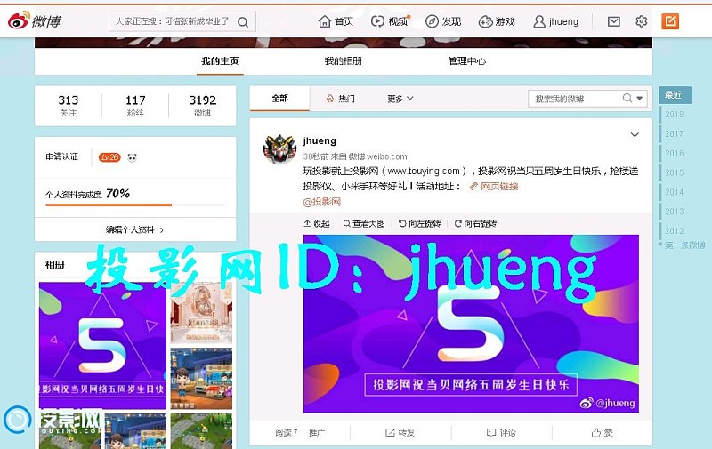Image resolution: width=712 pixels, height=449 pixels.
Task: Click the search magnifier in the top search bar
Action: coord(243,21)
